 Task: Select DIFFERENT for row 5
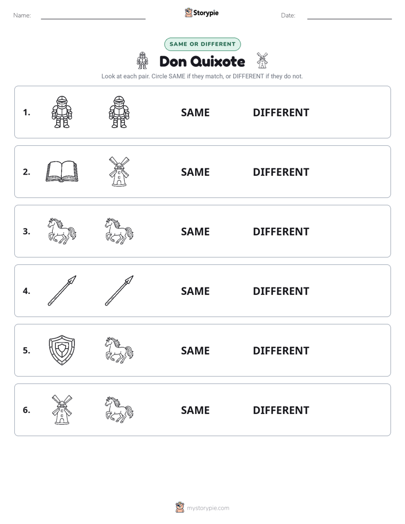281,350
